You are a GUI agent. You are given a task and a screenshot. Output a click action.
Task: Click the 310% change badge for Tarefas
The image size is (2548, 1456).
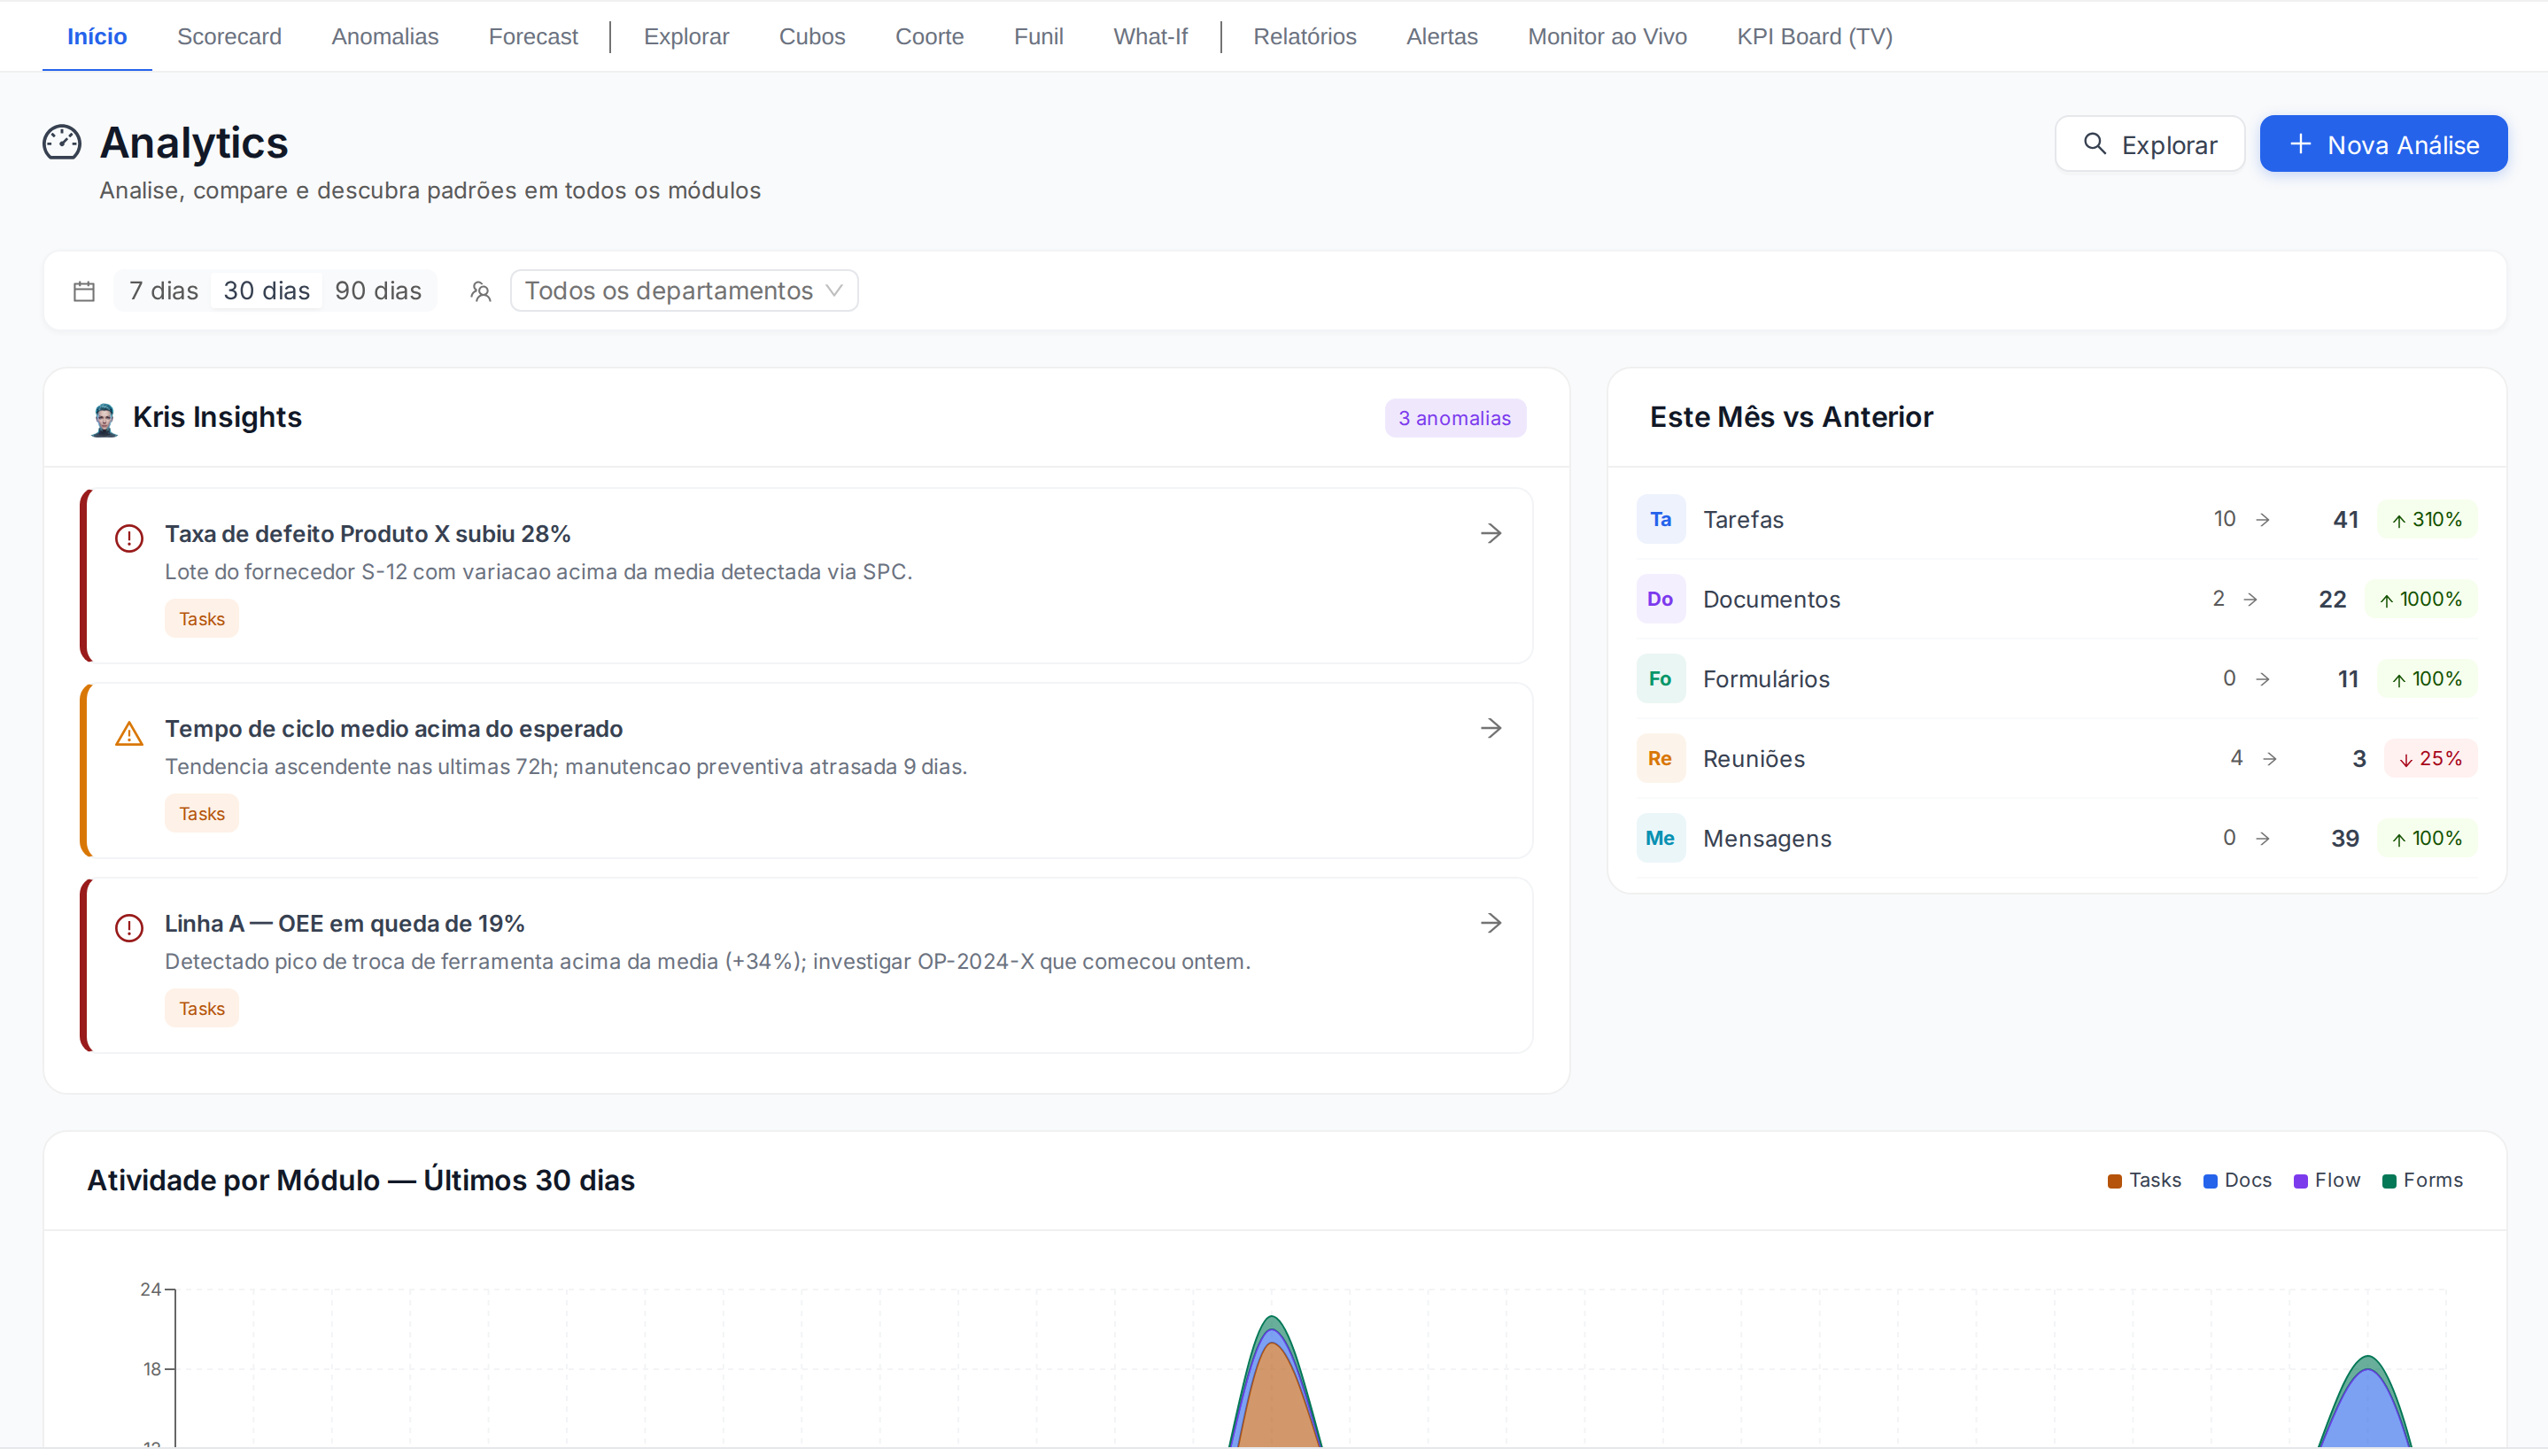click(2427, 520)
